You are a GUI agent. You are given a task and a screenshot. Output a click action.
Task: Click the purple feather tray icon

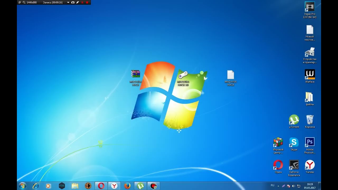(x=283, y=186)
